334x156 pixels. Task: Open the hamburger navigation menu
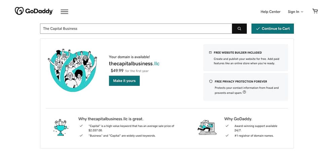pyautogui.click(x=64, y=12)
